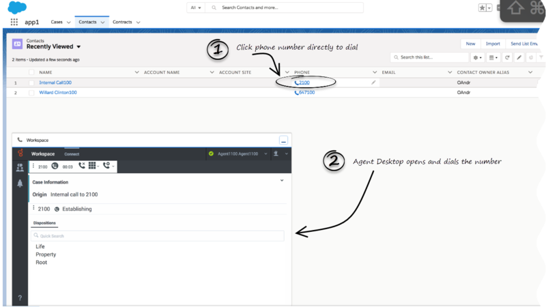Click the pencil edit icon in phone cell
The height and width of the screenshot is (307, 546).
tap(373, 82)
